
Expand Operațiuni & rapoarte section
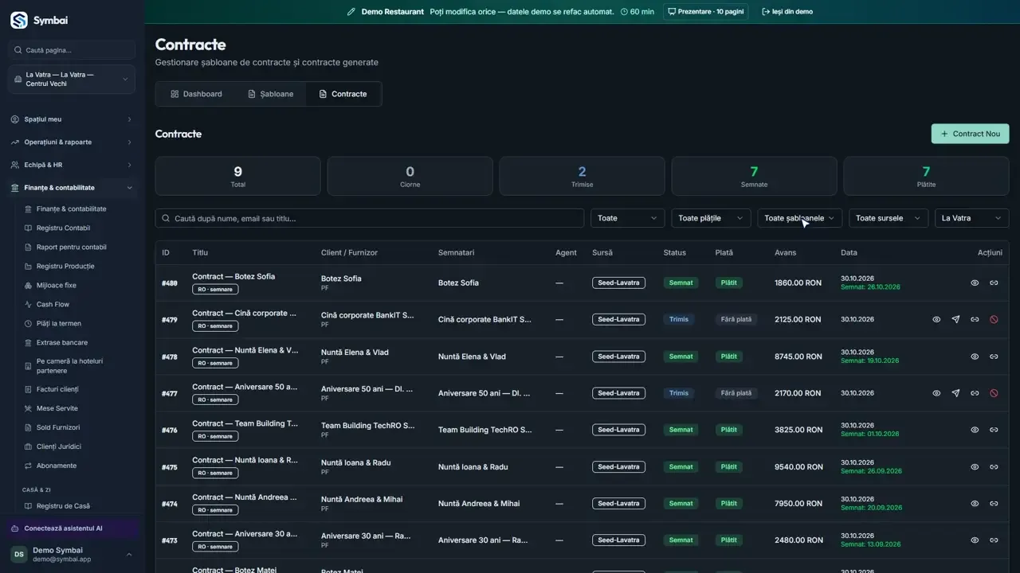[72, 142]
